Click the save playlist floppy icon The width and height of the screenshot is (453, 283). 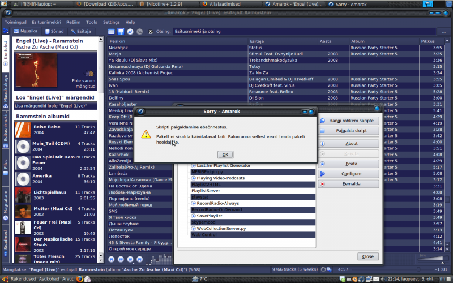(121, 32)
